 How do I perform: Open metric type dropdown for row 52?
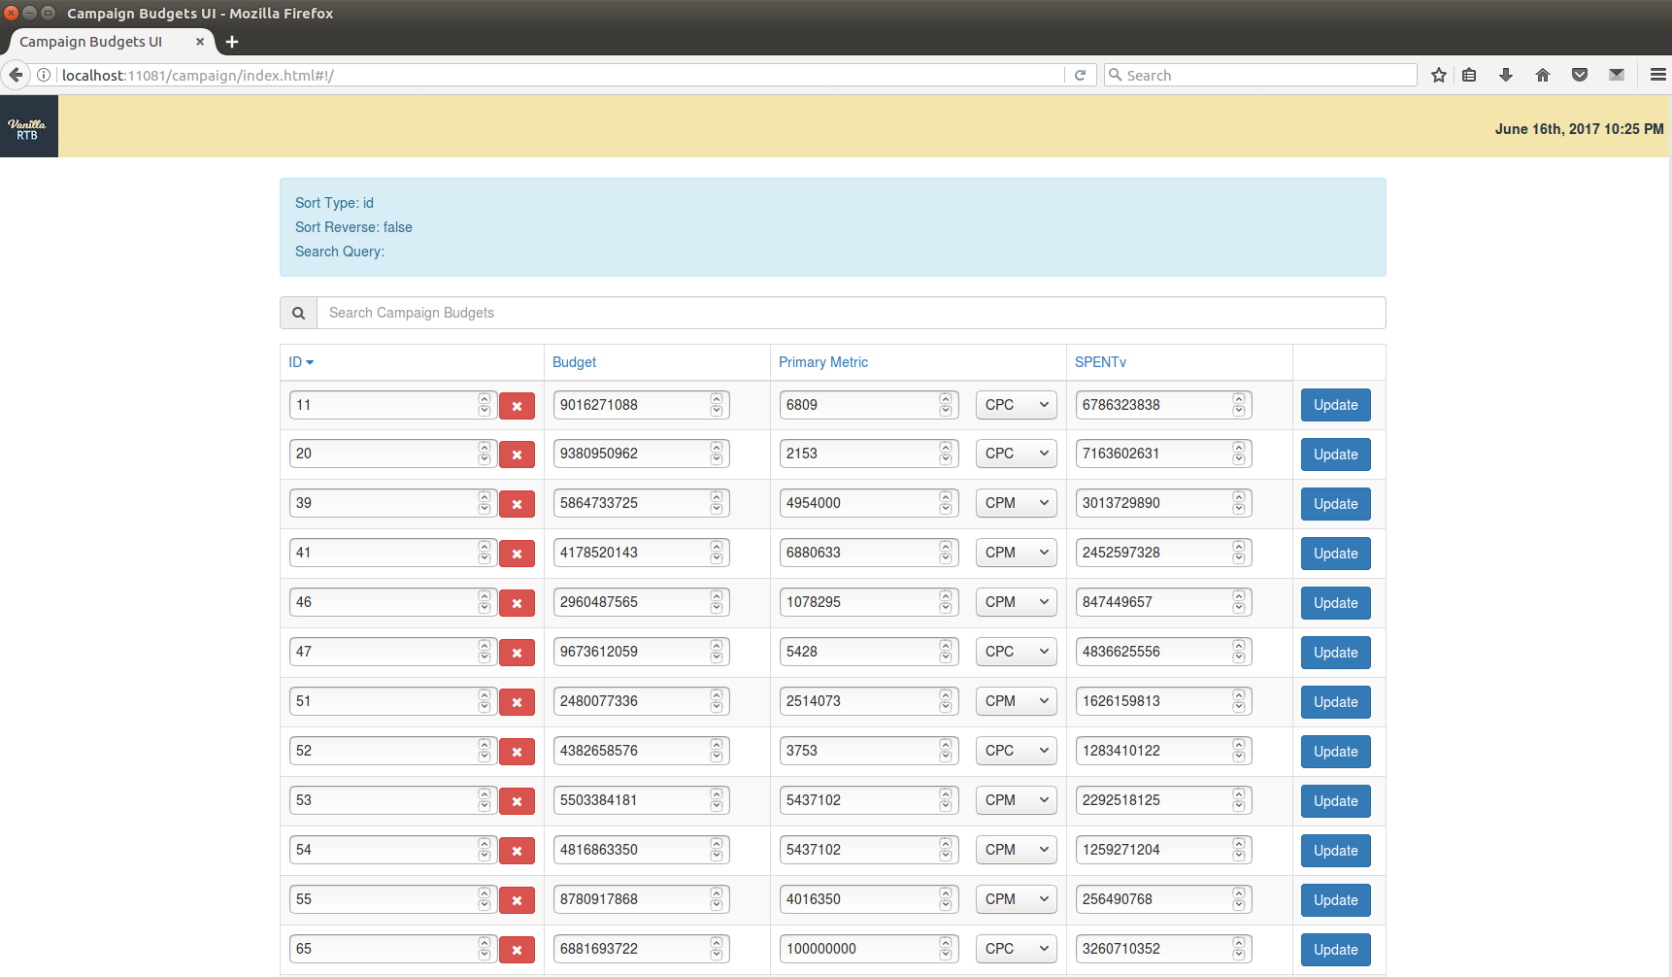click(1017, 751)
